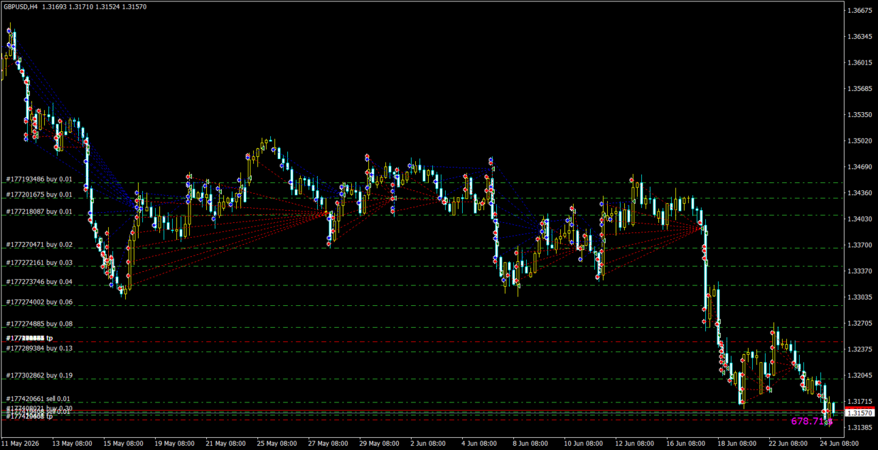Click price scale value 1.35020
878x450 pixels.
[x=860, y=141]
